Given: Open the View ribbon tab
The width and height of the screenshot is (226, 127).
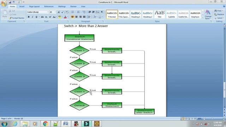Looking at the screenshot, I should [x=83, y=6].
